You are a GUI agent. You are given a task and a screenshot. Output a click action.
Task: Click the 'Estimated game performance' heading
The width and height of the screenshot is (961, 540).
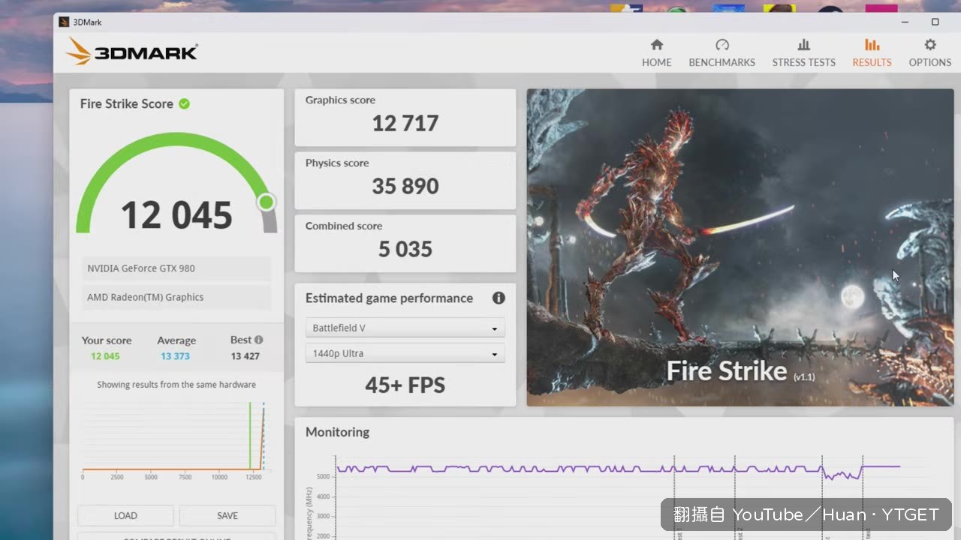coord(389,298)
